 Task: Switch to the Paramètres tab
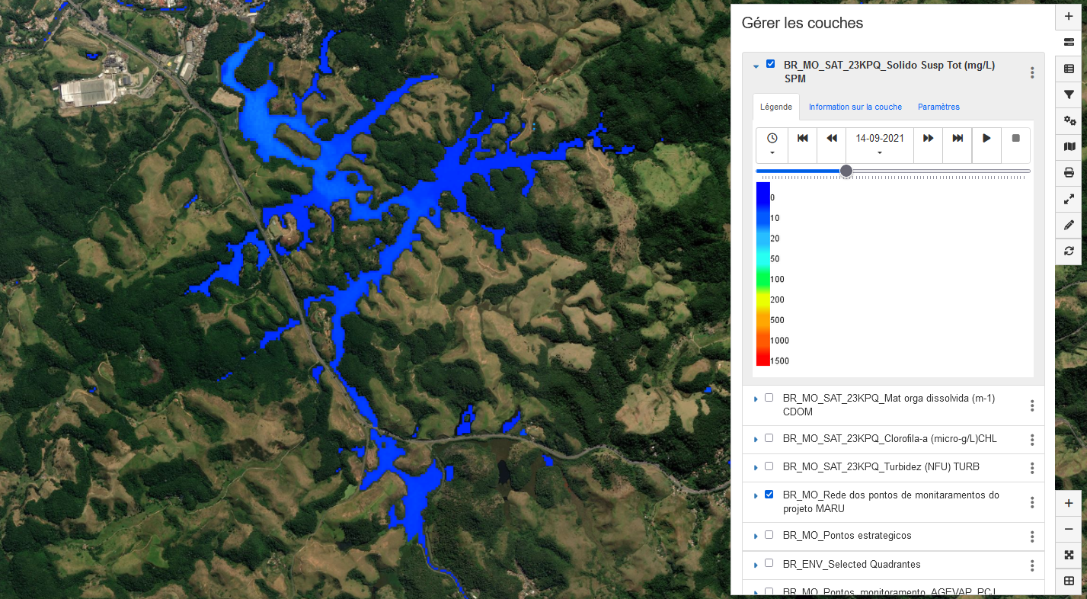938,107
